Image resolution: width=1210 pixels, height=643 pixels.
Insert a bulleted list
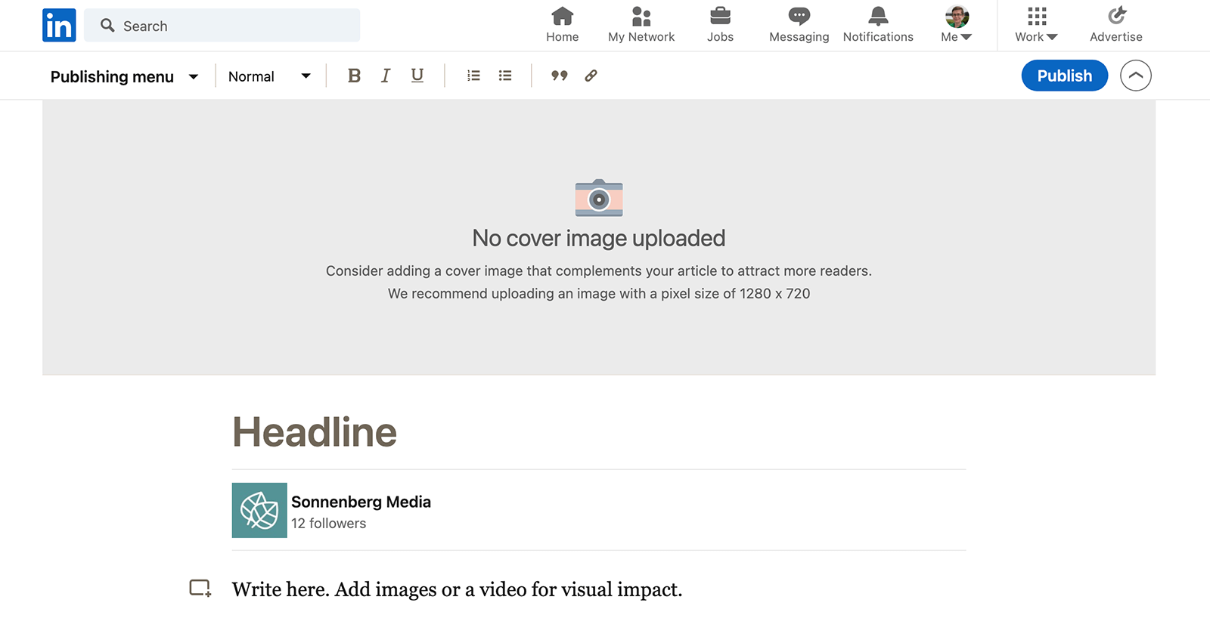pyautogui.click(x=505, y=76)
